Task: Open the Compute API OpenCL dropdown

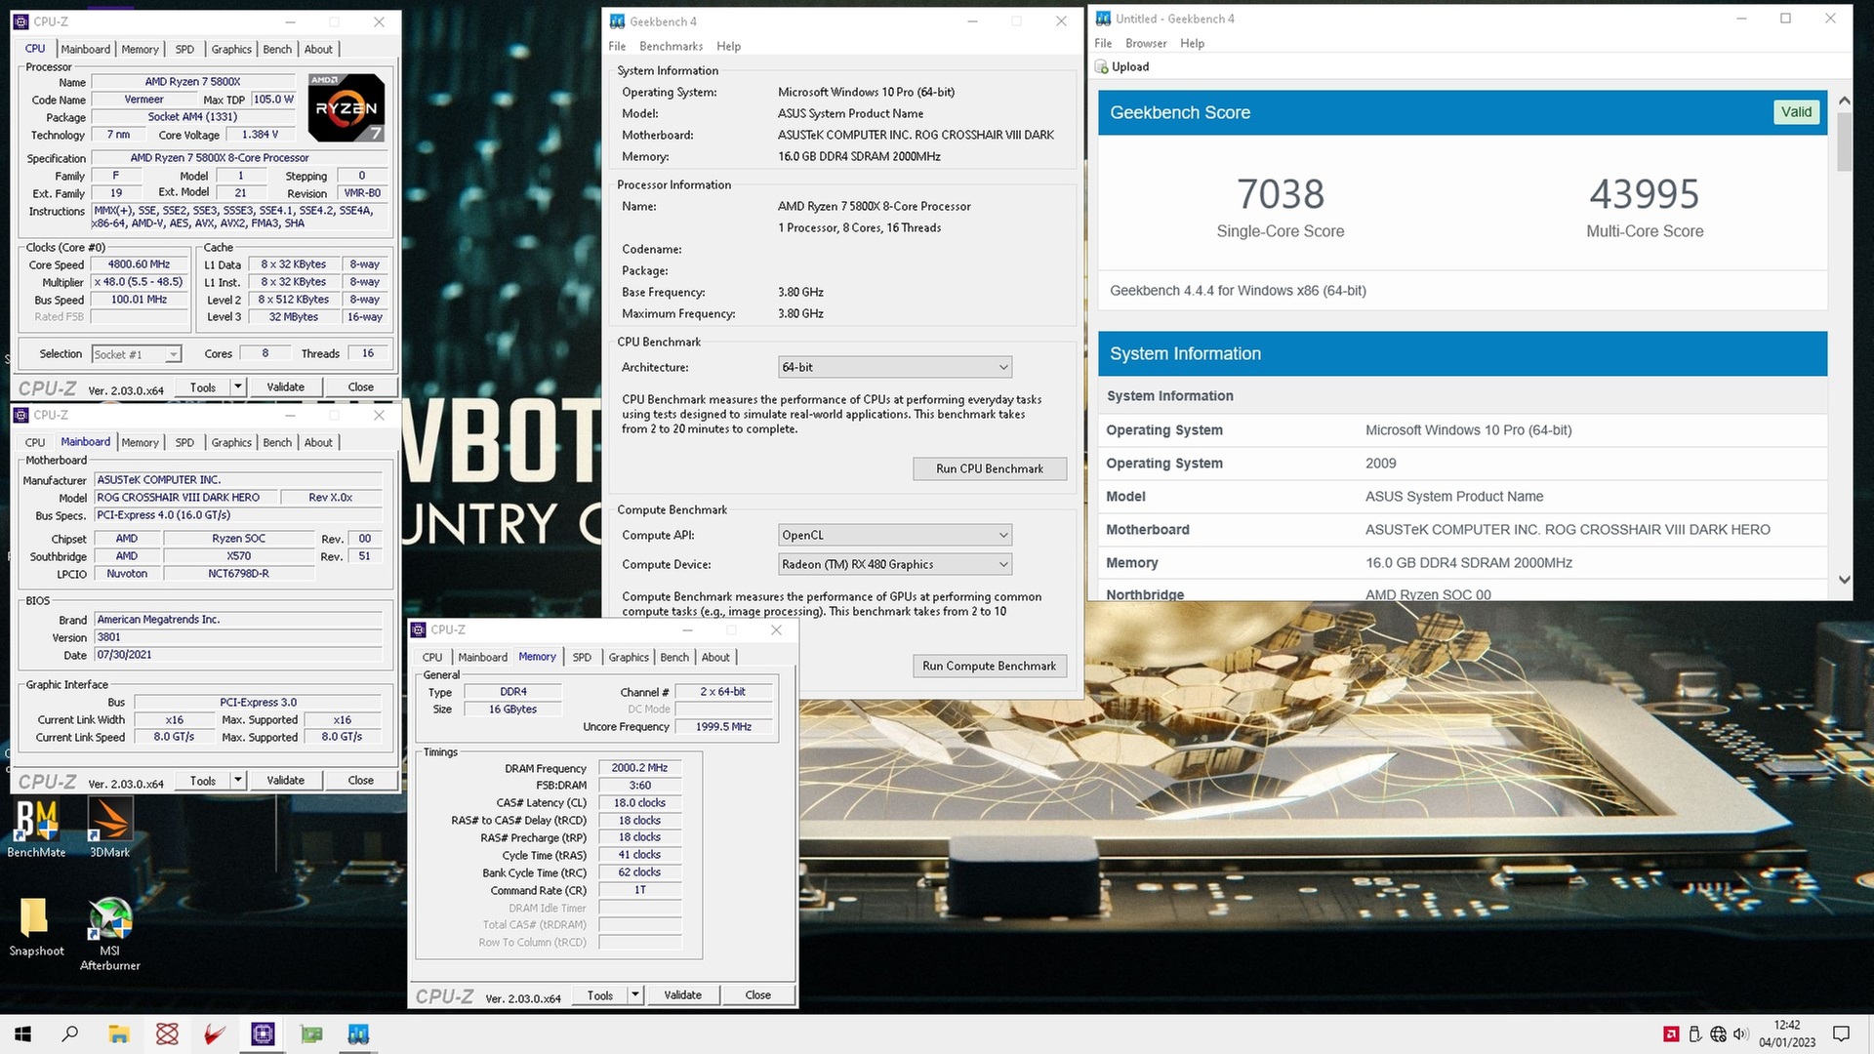Action: [x=895, y=535]
